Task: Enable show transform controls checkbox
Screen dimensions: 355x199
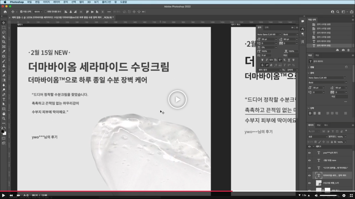Action: click(x=46, y=12)
